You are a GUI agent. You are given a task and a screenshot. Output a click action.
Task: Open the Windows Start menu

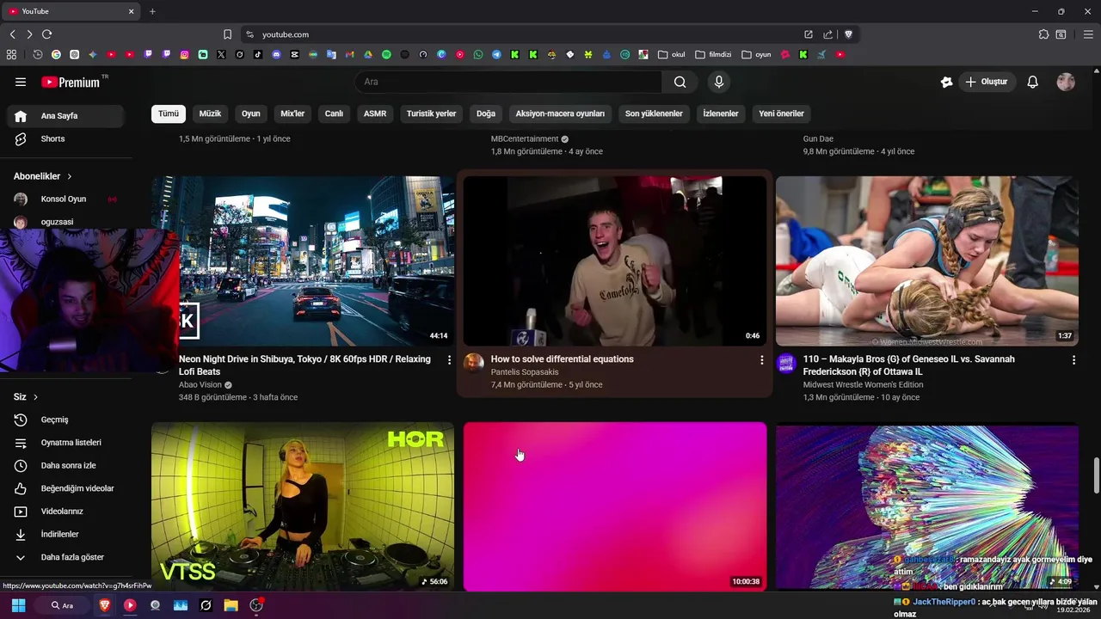(x=18, y=605)
